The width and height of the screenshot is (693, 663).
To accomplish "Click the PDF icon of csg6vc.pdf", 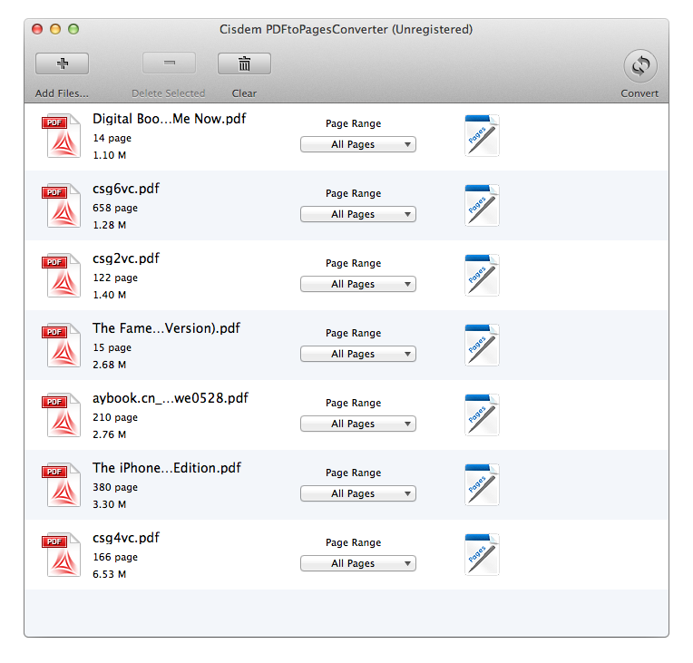I will click(x=62, y=206).
